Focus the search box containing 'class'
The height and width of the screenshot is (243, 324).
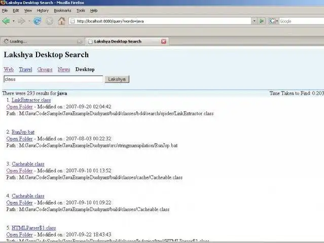coord(53,79)
